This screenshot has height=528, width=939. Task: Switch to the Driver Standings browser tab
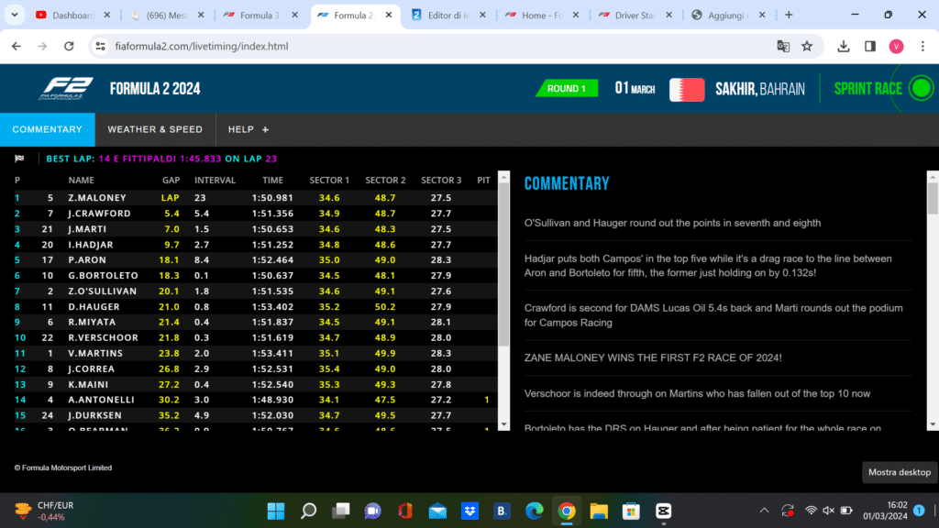635,15
